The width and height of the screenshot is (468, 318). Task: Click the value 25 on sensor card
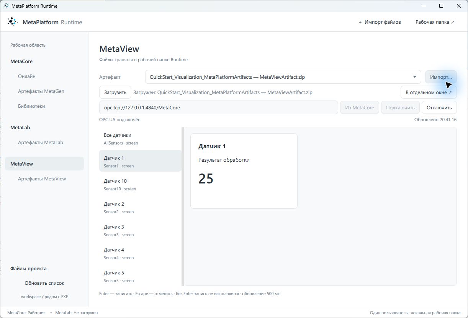click(x=206, y=178)
